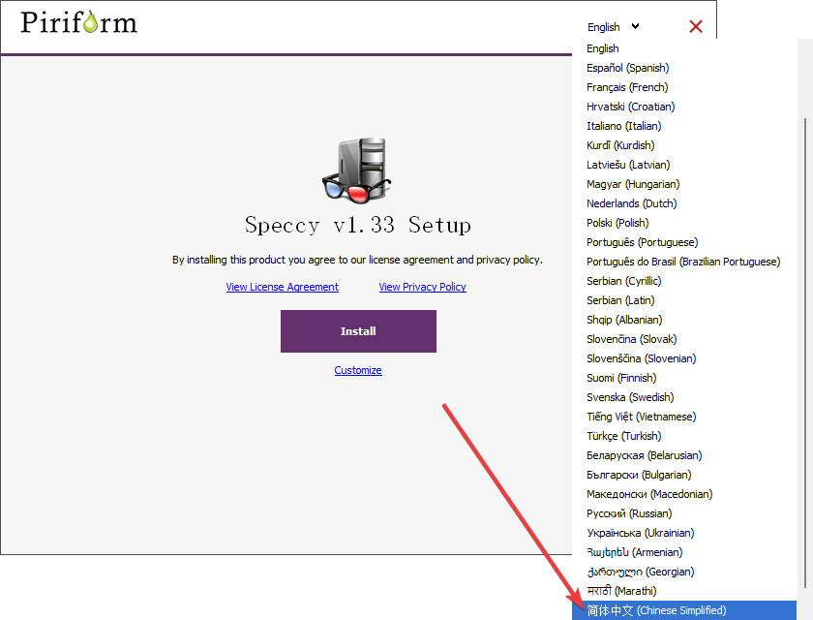Pick Slovenčina (Slovak) language option
The image size is (813, 620).
coord(684,339)
